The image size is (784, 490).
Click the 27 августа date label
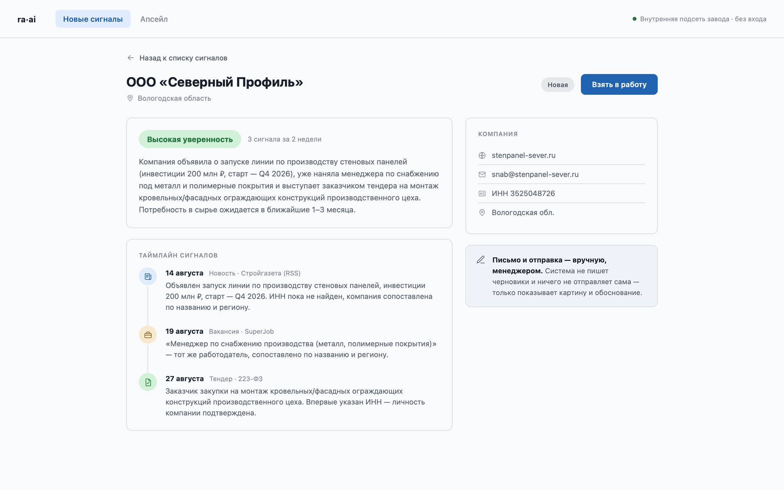(185, 379)
